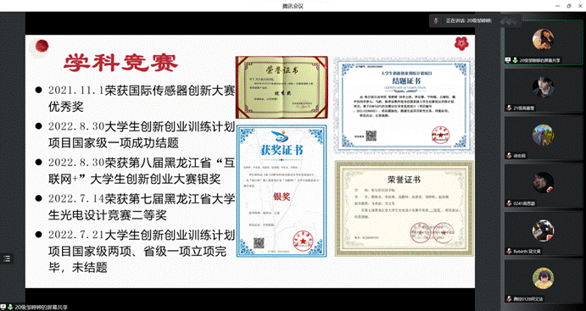This screenshot has height=311, width=586.
Task: Click the screen-share icon in bottom-left status bar
Action: [3, 308]
